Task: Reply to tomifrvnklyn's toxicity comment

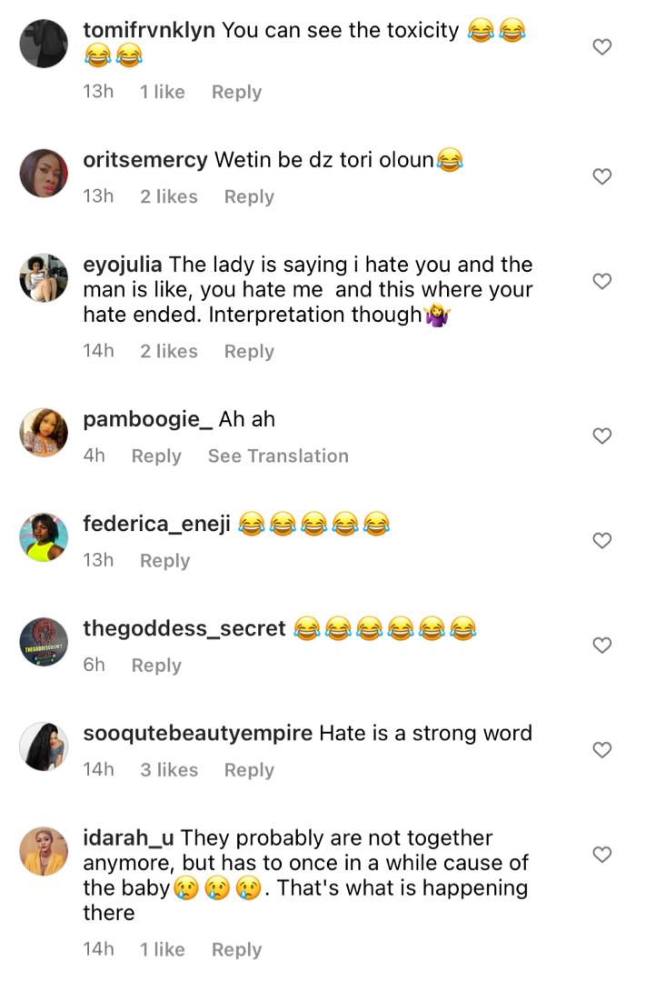Action: (x=236, y=92)
